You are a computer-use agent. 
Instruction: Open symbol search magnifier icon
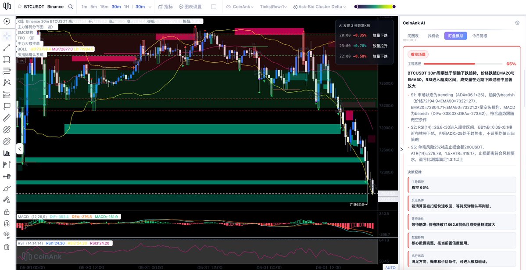click(71, 7)
